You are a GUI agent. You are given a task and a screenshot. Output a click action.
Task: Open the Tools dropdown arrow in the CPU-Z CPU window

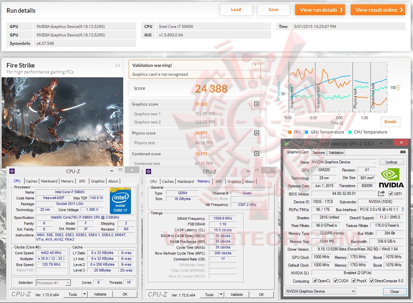[x=84, y=294]
